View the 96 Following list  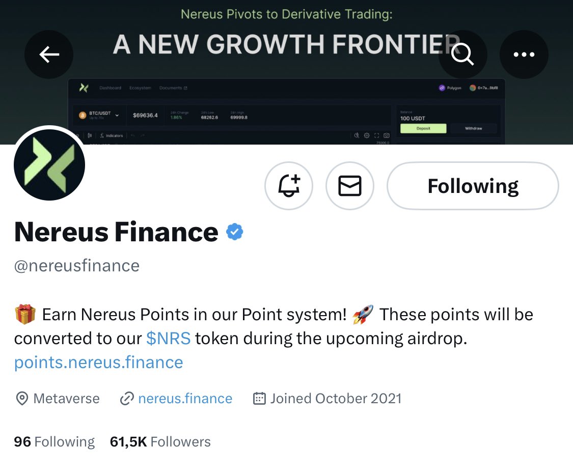click(54, 442)
